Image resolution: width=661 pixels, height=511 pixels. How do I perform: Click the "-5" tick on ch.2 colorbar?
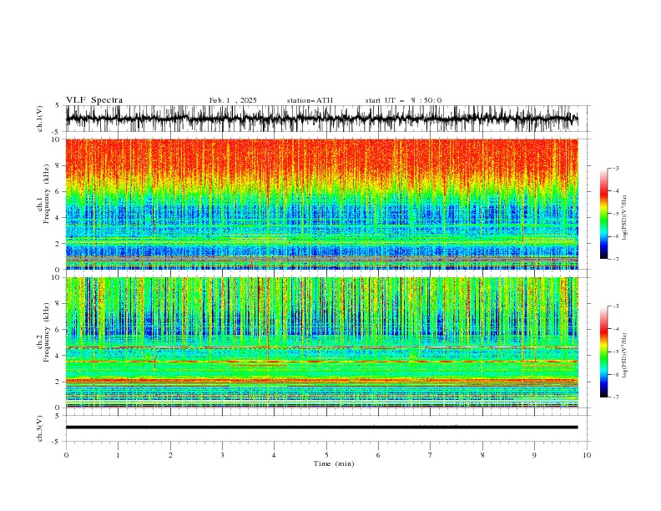point(615,352)
